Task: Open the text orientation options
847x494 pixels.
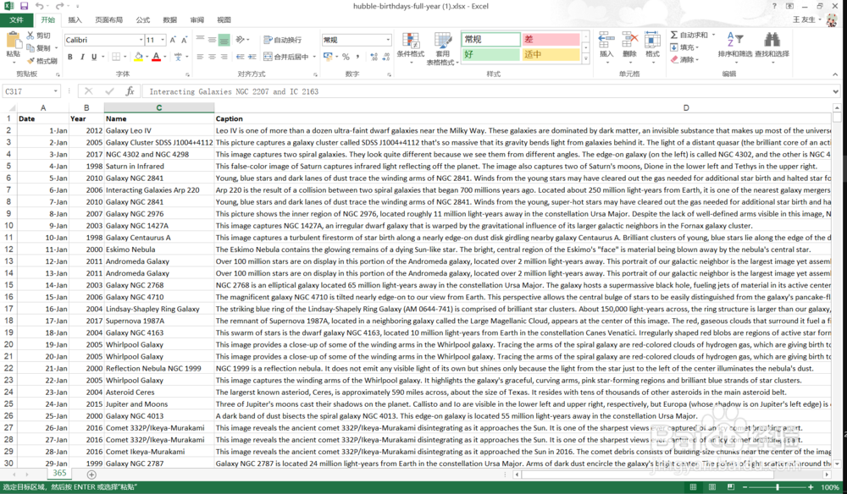Action: (241, 40)
